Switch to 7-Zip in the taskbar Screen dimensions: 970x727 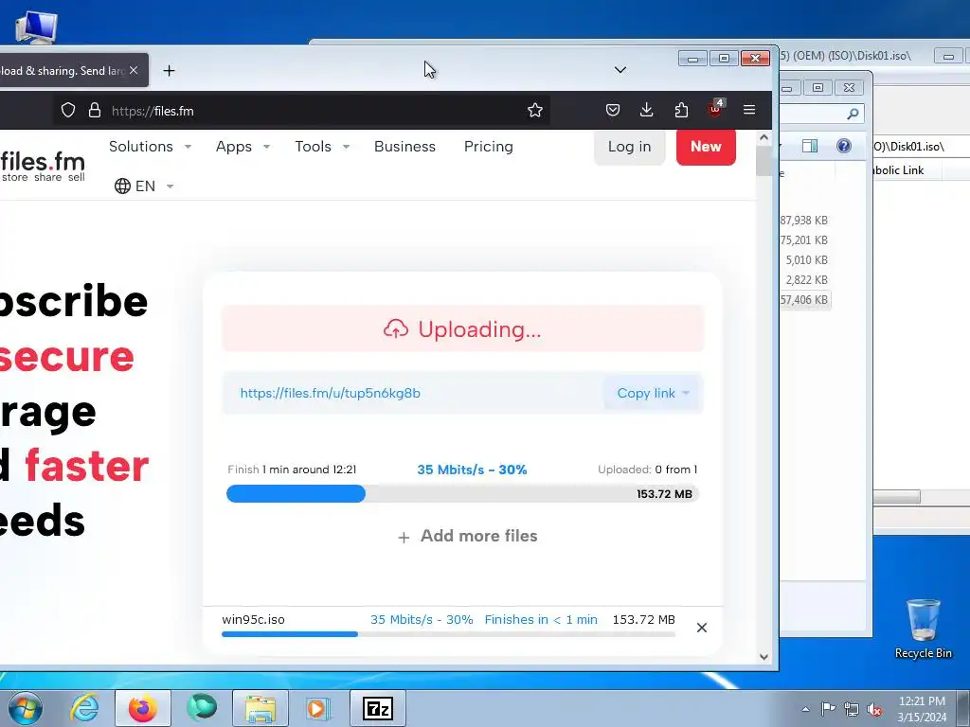pos(378,708)
